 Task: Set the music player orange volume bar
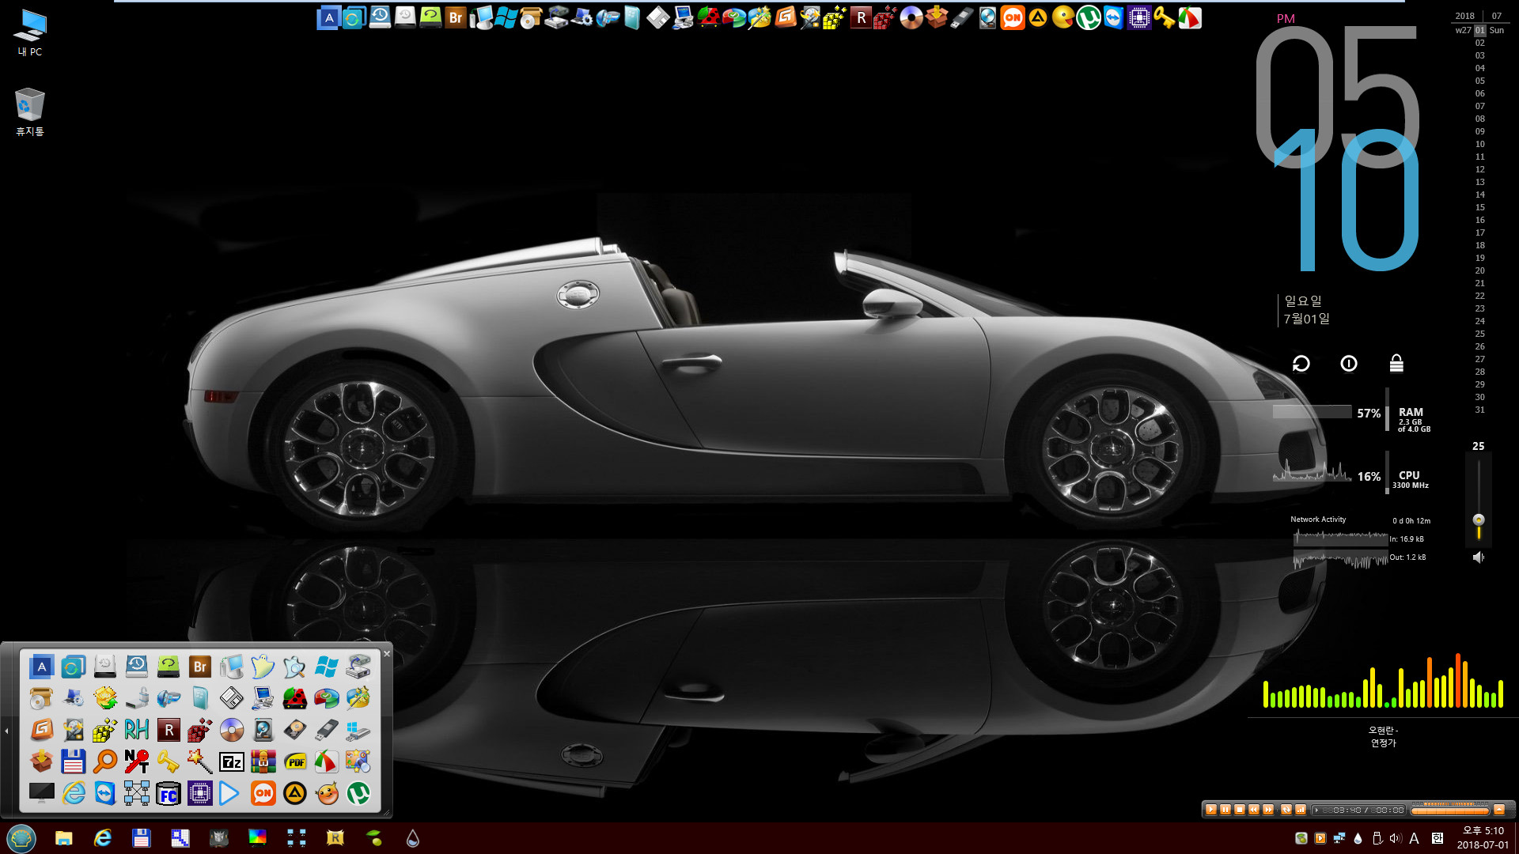1449,810
